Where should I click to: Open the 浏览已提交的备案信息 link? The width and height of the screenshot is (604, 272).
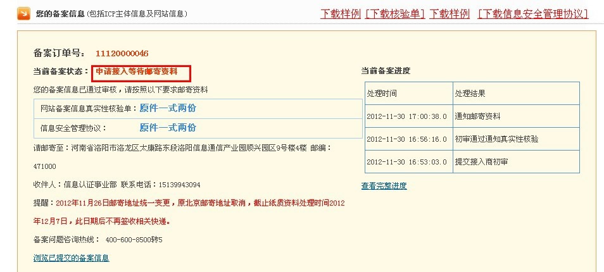coord(71,258)
